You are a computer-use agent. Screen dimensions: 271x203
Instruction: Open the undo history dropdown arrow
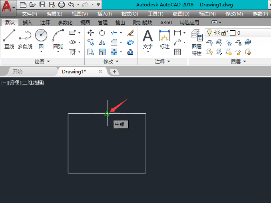click(x=78, y=5)
